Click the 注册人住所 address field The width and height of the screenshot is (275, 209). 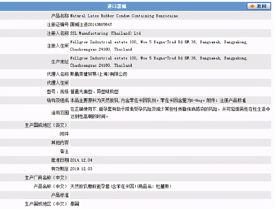(x=154, y=46)
